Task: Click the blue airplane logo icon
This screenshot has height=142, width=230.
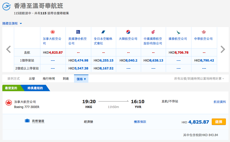Action: pos(6,6)
